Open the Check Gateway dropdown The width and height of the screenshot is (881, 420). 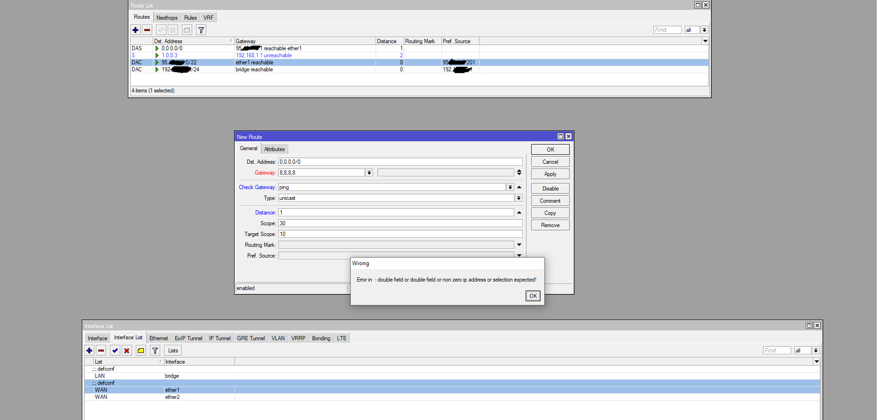[510, 187]
